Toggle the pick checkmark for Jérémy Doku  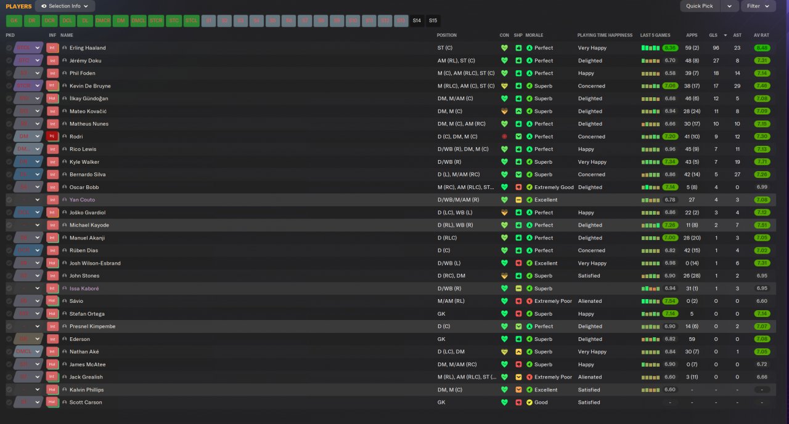tap(9, 61)
